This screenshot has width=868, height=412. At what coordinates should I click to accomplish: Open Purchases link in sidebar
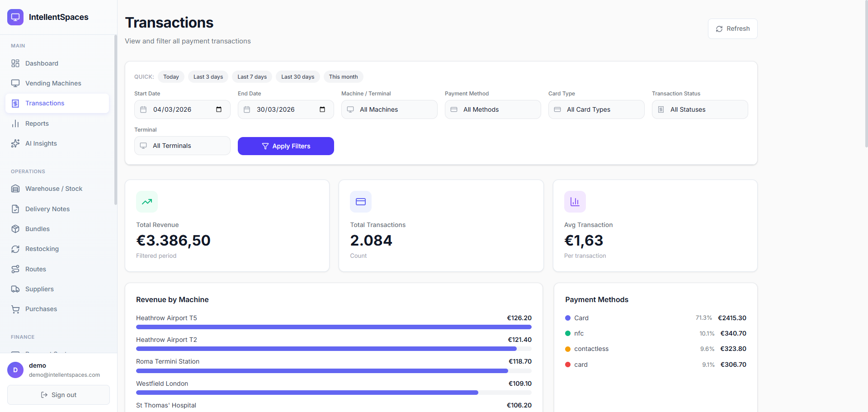point(57,309)
